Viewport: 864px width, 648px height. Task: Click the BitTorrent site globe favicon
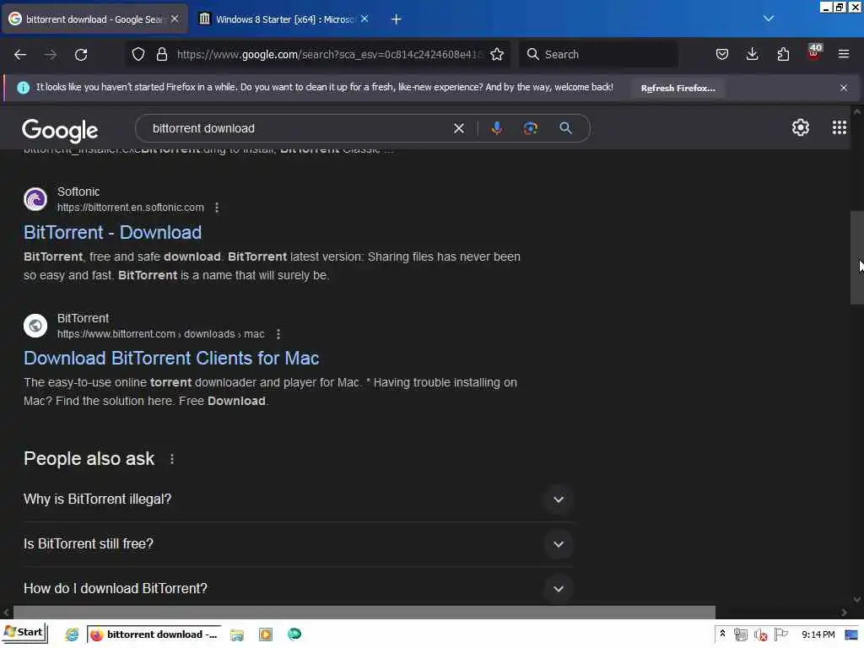pyautogui.click(x=35, y=326)
